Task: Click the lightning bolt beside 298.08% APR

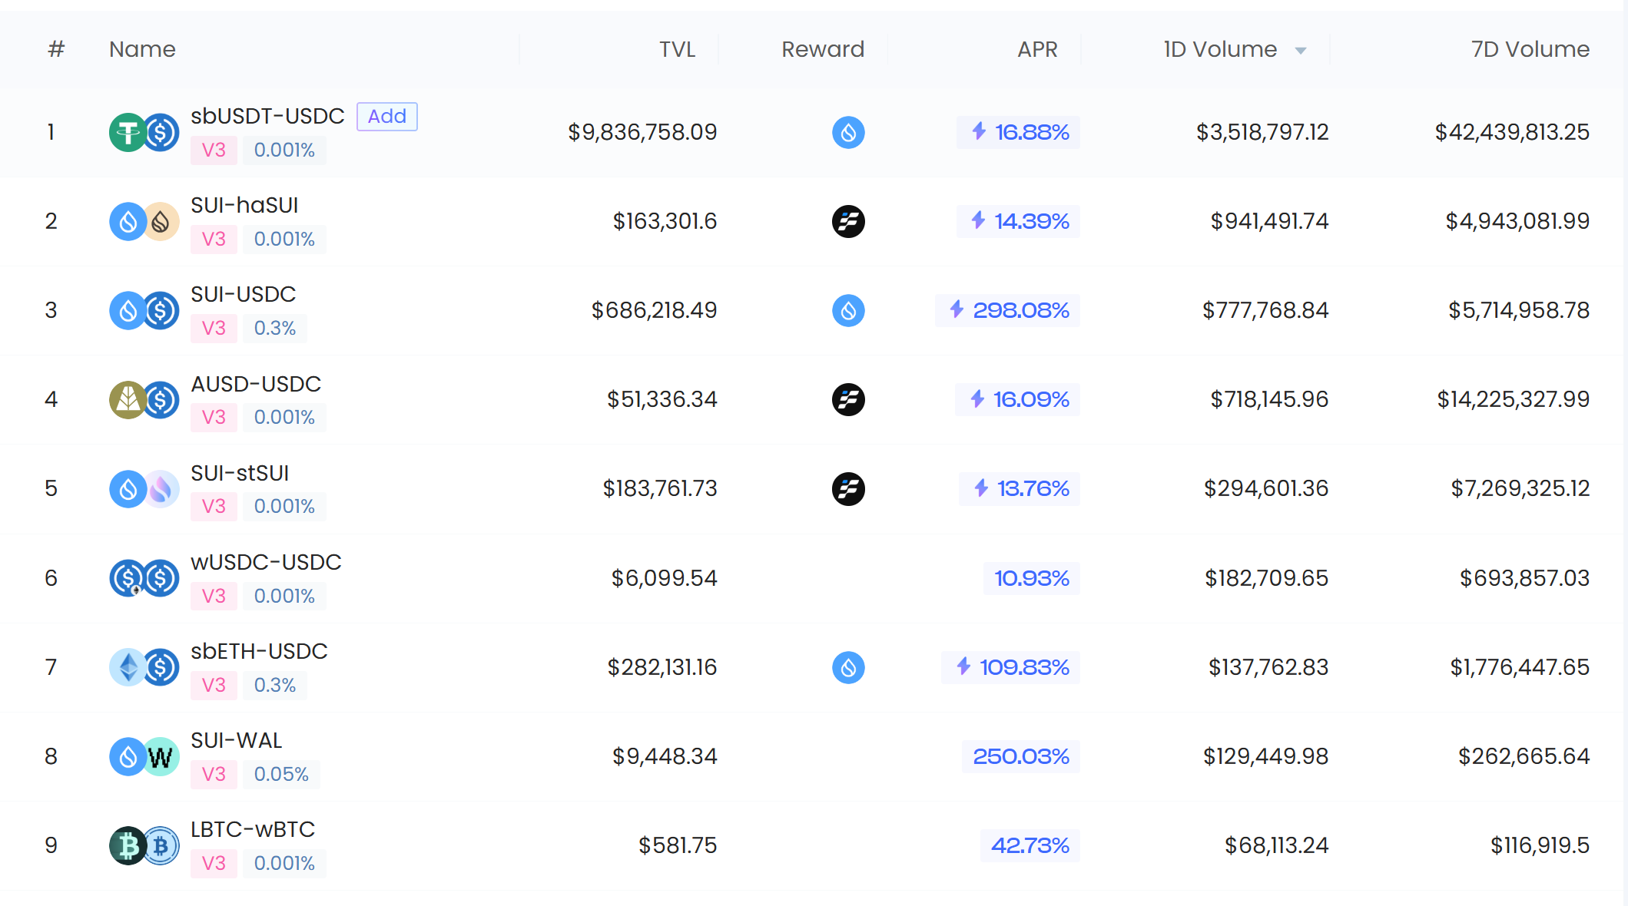Action: [x=957, y=309]
